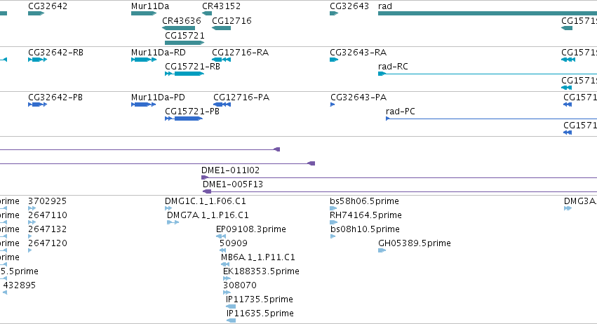Click the EK188353.5prime EST label
The width and height of the screenshot is (597, 324).
pos(261,271)
